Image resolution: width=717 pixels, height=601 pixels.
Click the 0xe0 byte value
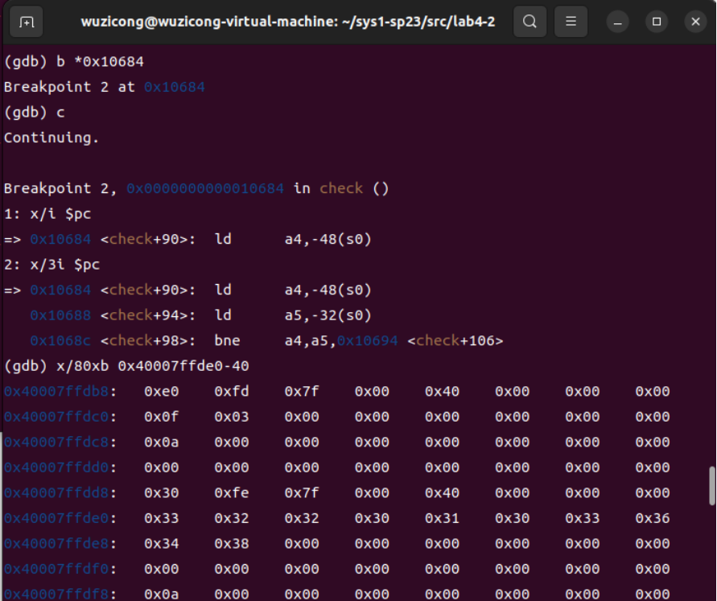pyautogui.click(x=162, y=391)
